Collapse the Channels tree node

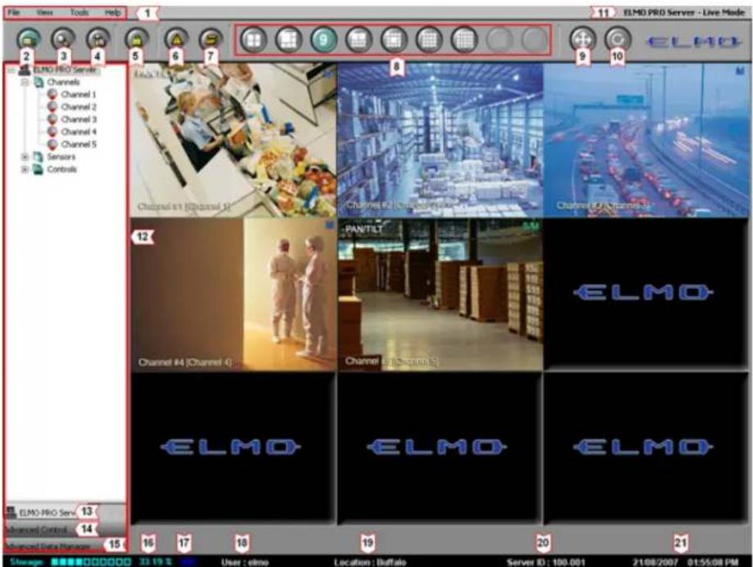point(25,83)
